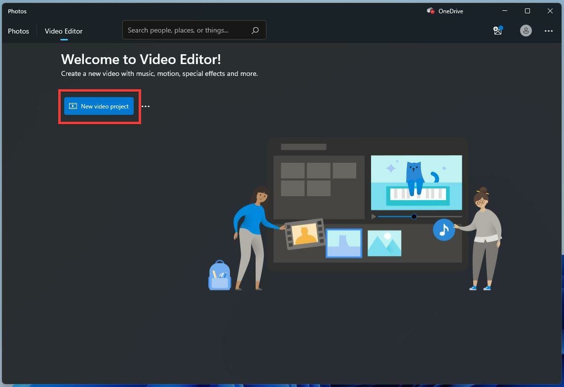Click the seek slider in the video illustration
564x387 pixels.
tap(414, 216)
